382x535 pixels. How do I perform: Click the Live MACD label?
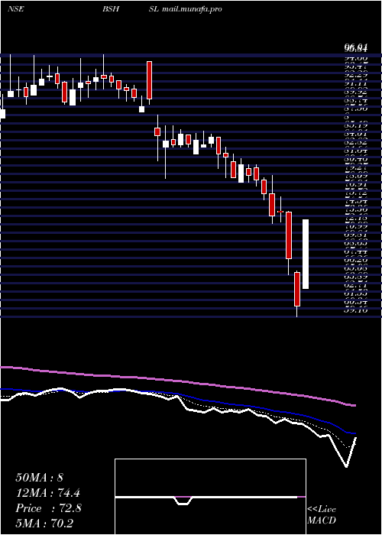[322, 514]
